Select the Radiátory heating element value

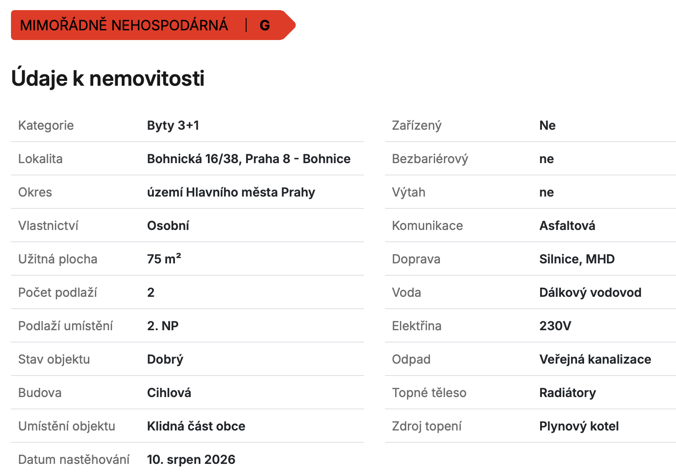click(x=567, y=393)
